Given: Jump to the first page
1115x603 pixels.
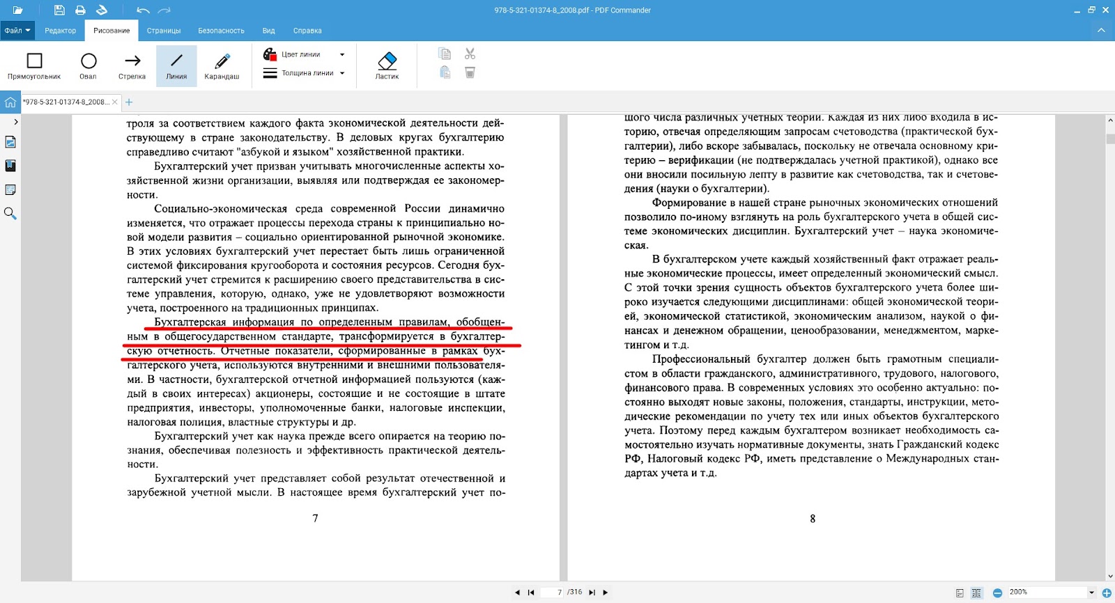Looking at the screenshot, I should [531, 593].
